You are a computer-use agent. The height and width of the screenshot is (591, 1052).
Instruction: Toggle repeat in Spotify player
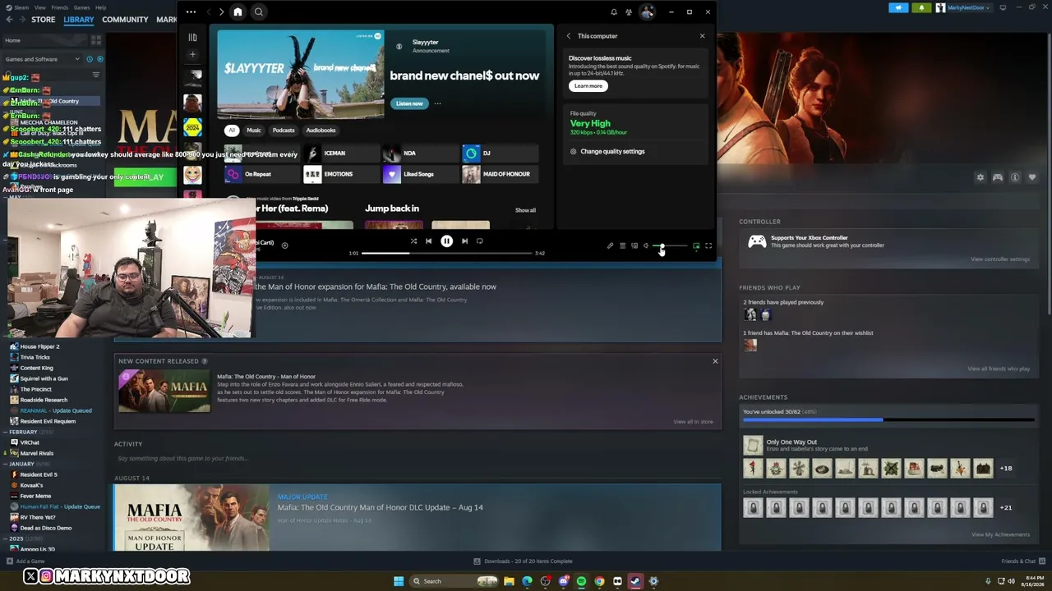coord(480,241)
